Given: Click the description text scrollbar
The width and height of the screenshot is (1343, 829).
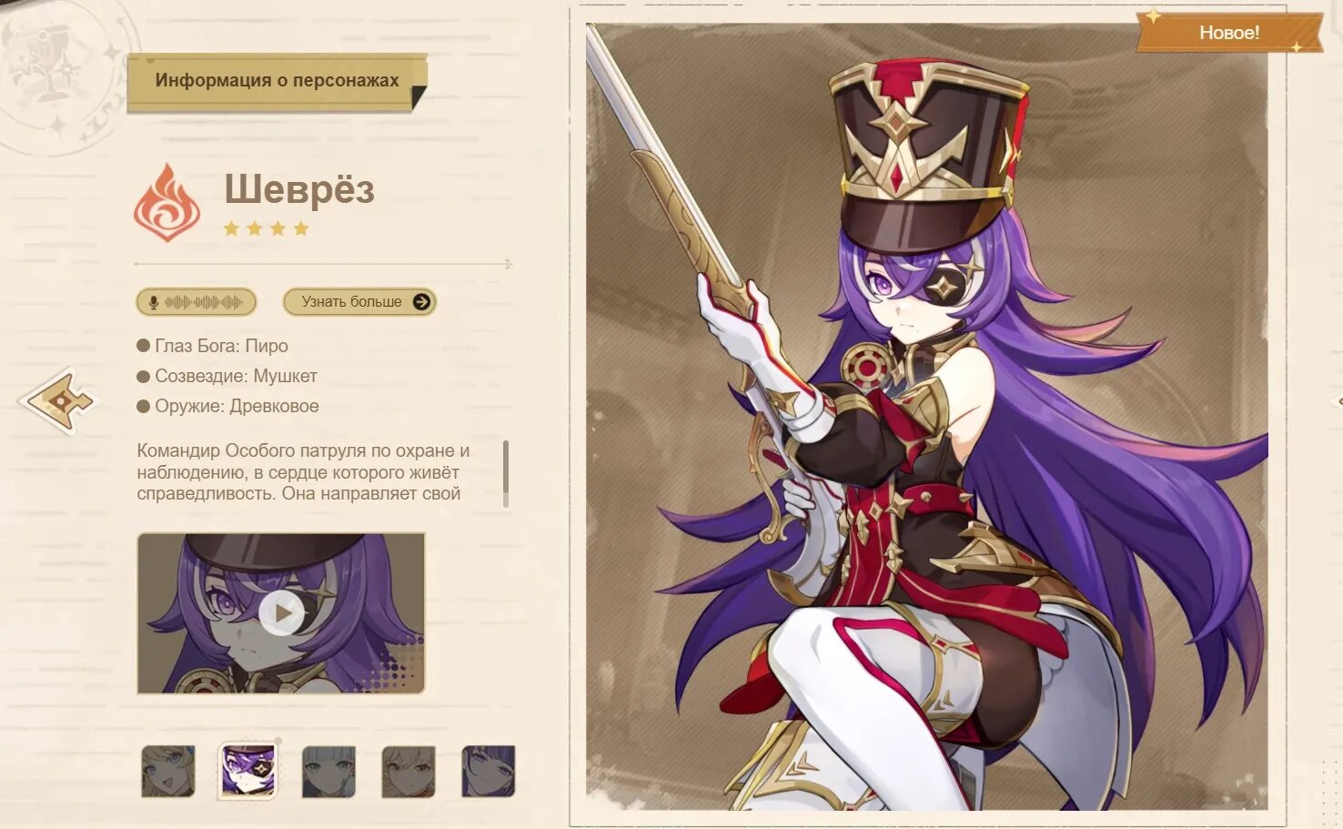Looking at the screenshot, I should tap(506, 473).
